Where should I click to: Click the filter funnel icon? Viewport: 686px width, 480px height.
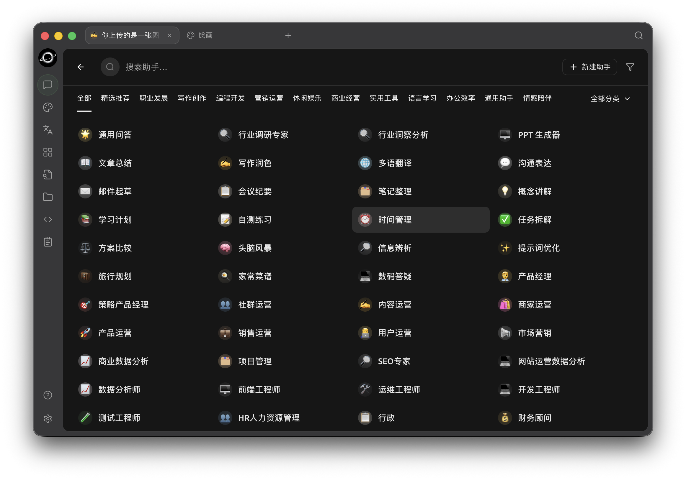[630, 67]
